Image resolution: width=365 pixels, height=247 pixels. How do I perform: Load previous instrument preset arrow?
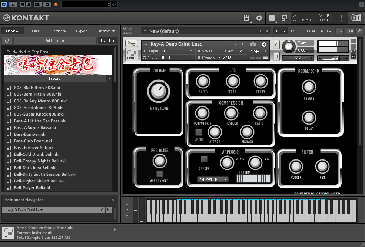[236, 44]
